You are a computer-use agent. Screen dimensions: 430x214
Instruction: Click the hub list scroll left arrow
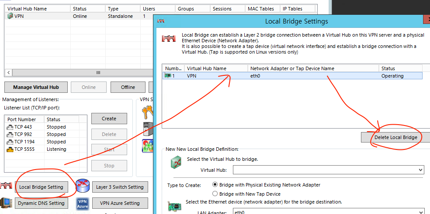coord(8,72)
